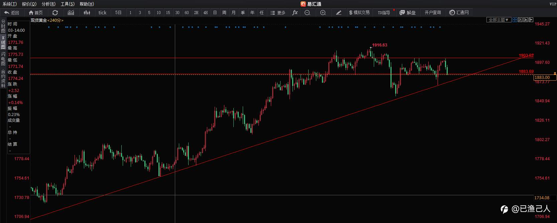Select the 3 minute period
The image size is (557, 223).
coord(140,12)
